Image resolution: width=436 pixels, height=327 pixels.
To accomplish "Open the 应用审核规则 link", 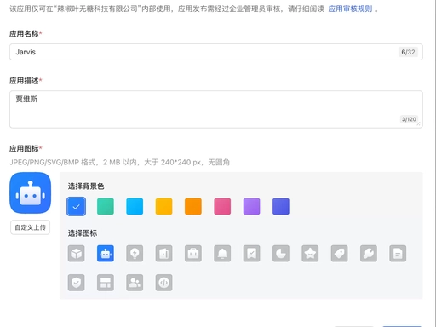I will coord(350,9).
